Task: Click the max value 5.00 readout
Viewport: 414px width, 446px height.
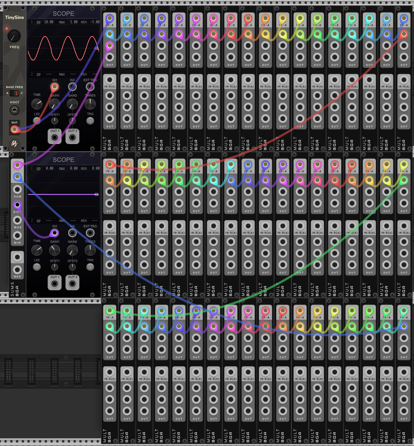Action: [74, 22]
